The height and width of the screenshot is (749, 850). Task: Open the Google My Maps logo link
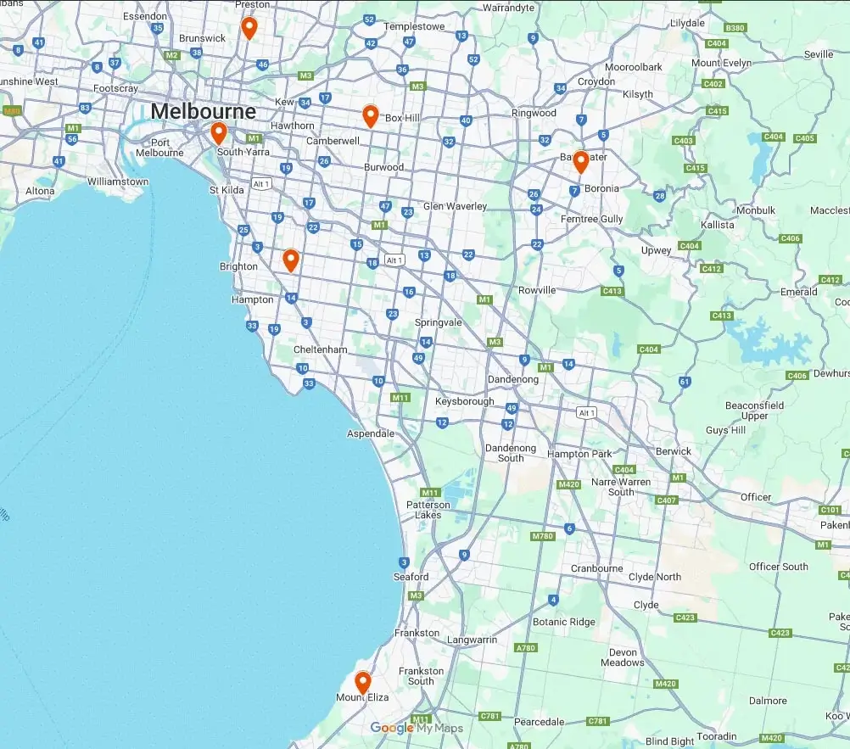point(416,728)
